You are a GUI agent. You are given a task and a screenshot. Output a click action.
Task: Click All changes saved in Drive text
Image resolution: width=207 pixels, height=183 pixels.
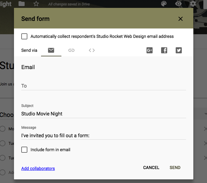[x=69, y=4]
